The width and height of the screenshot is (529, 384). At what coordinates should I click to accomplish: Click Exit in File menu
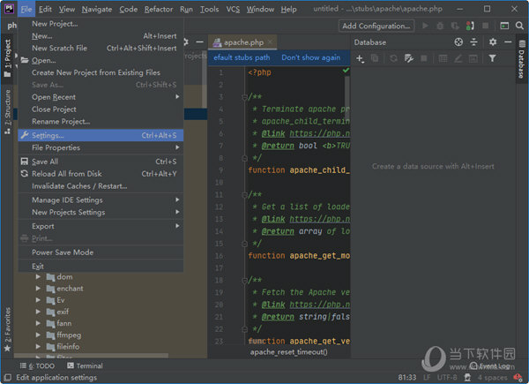click(x=101, y=266)
